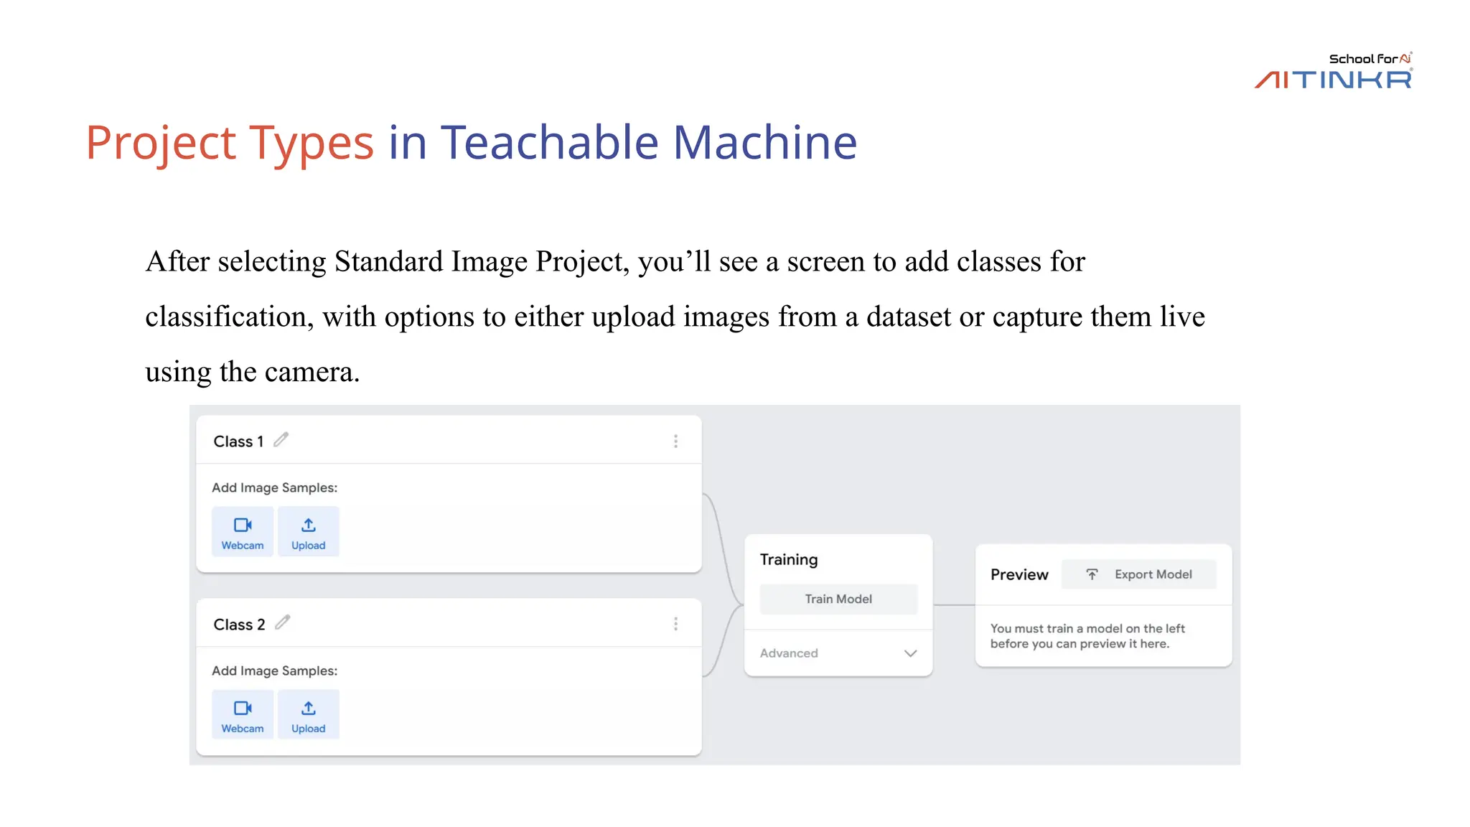Click the Export Model text label
The width and height of the screenshot is (1470, 827).
(x=1153, y=574)
